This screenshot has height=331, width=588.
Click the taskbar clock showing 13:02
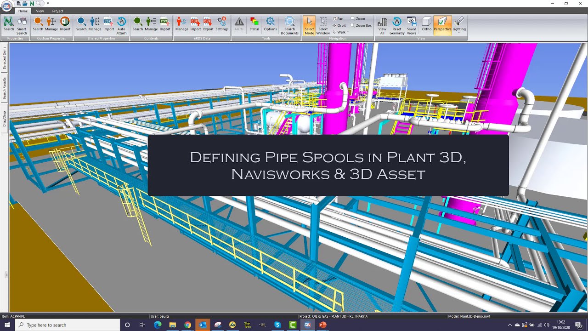tap(561, 325)
